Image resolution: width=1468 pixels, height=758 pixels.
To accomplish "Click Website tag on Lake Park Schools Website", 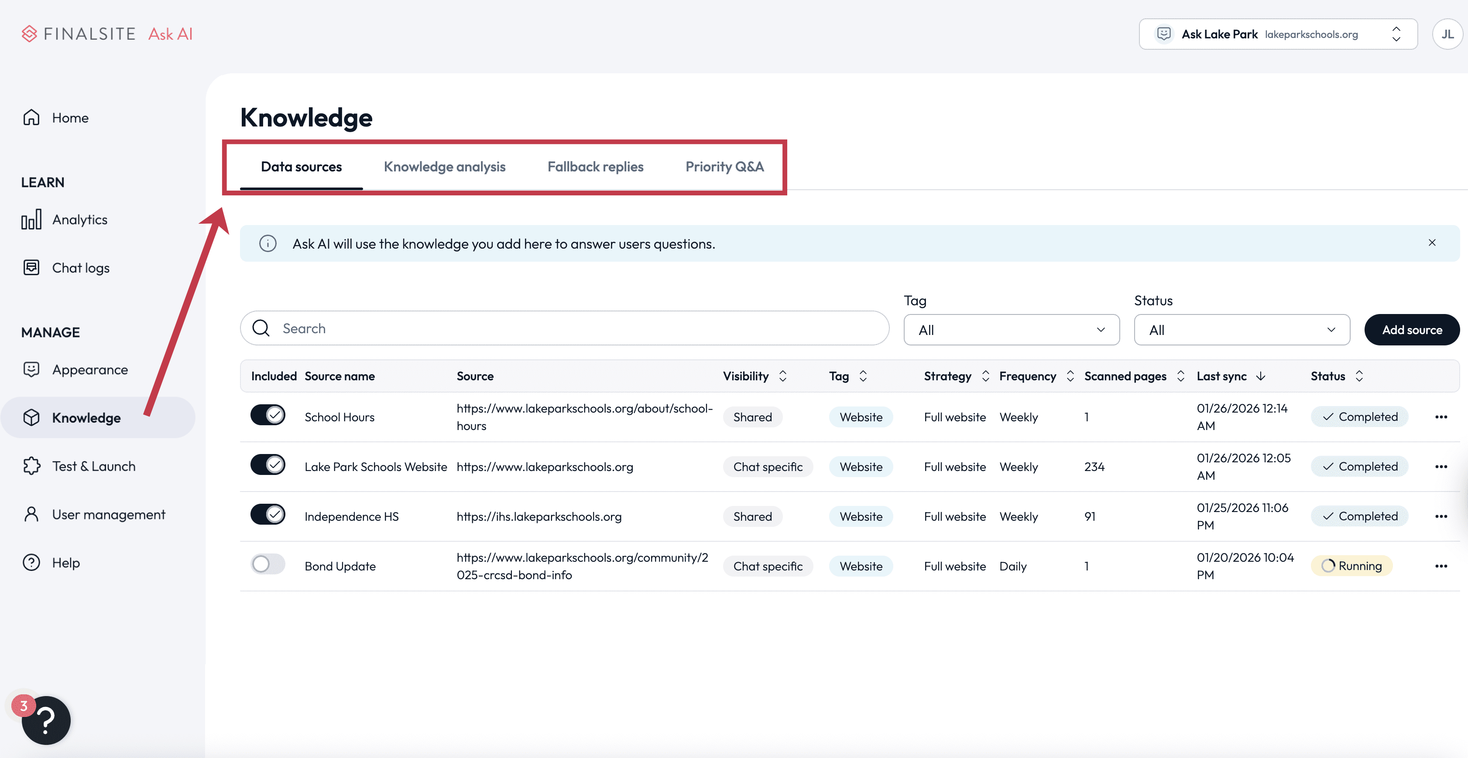I will point(861,467).
